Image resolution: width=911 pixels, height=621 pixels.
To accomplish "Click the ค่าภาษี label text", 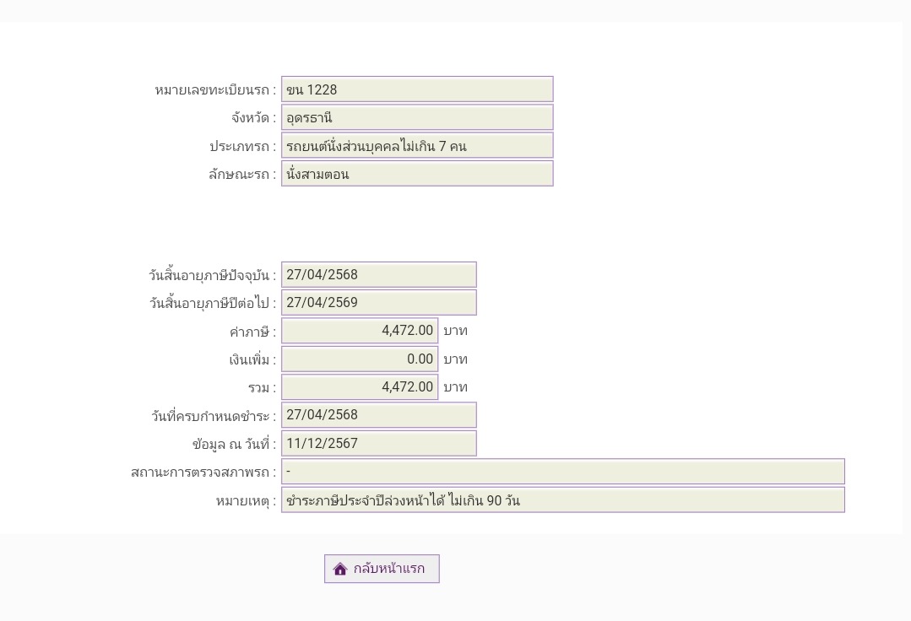I will coord(252,332).
